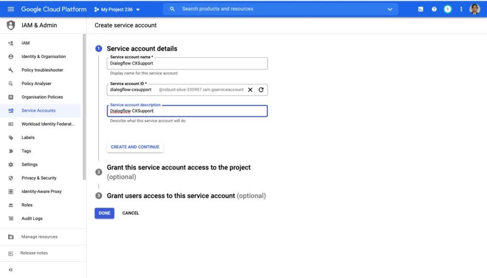Screen dimensions: 487x278
Task: Focus the Service account name field
Action: pos(187,63)
